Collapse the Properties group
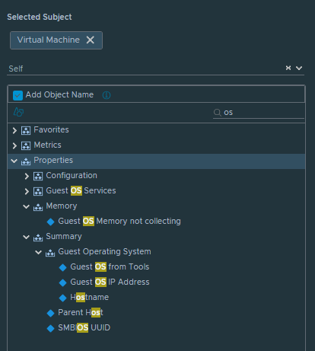 click(14, 161)
